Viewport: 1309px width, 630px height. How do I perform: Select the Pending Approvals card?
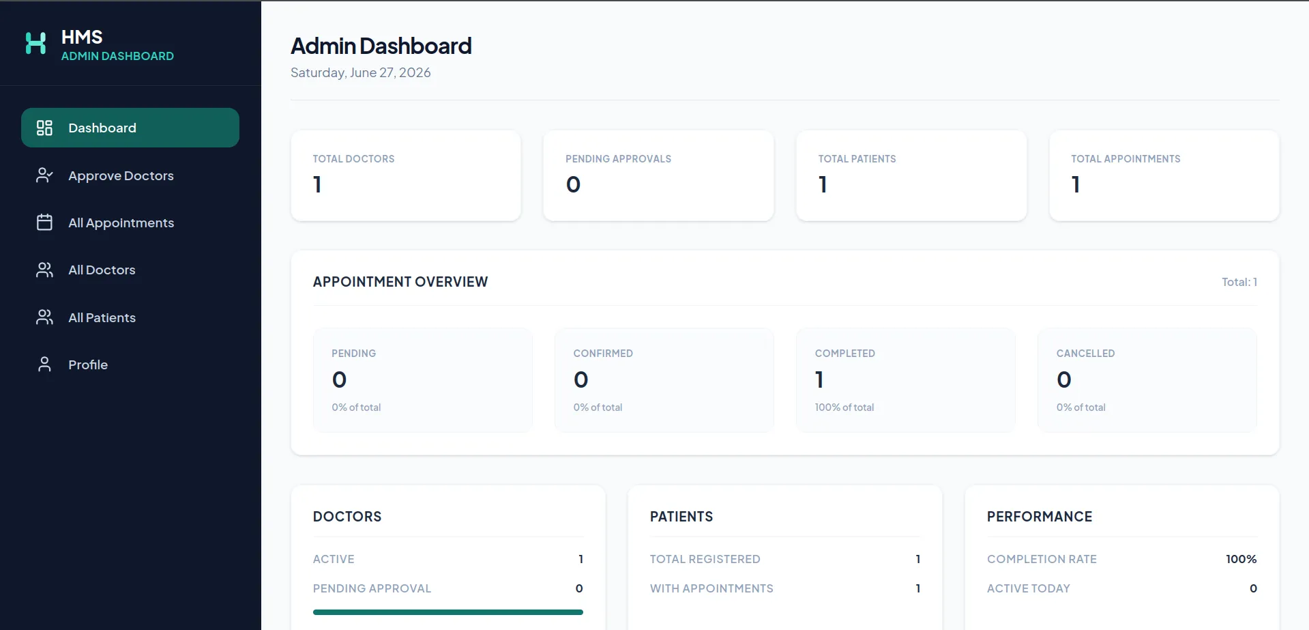point(658,175)
